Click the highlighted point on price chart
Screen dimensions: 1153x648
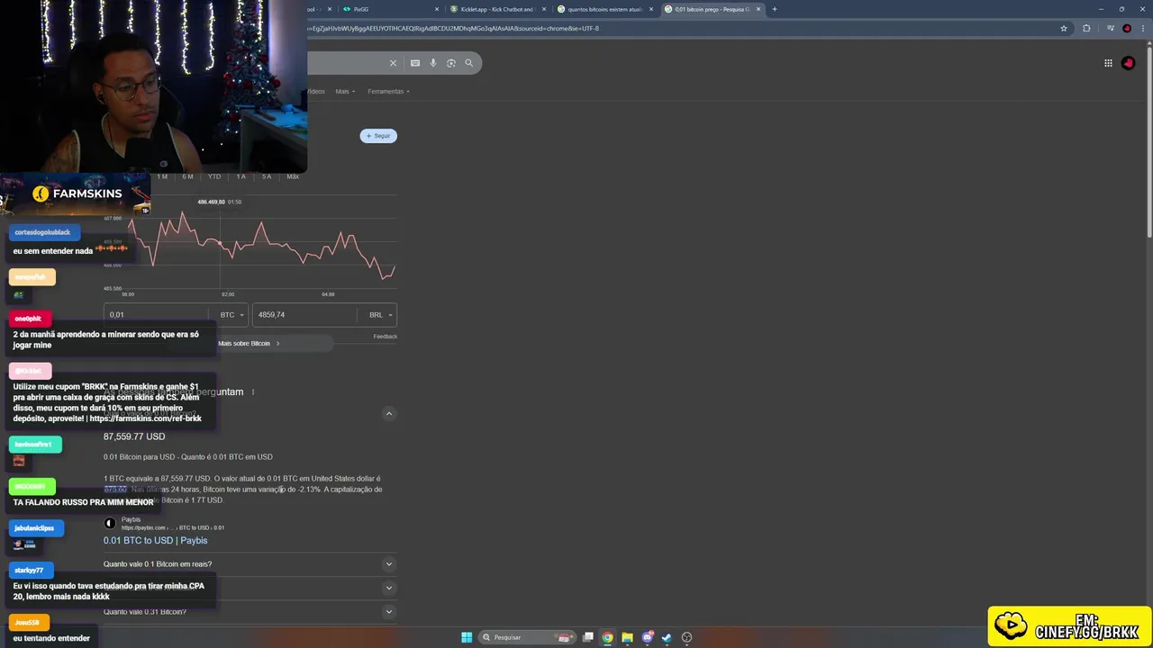click(x=220, y=244)
